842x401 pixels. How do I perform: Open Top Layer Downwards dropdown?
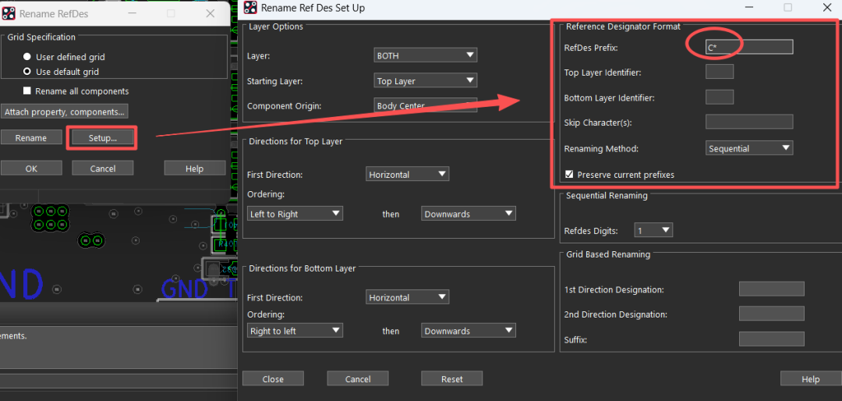pyautogui.click(x=469, y=214)
